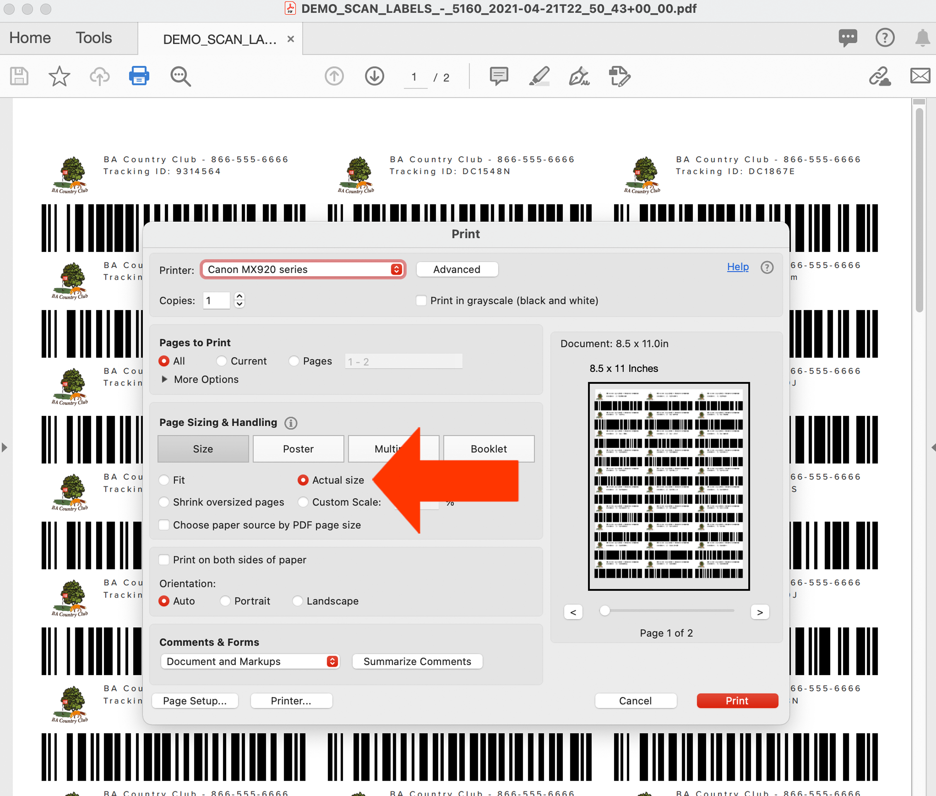The width and height of the screenshot is (936, 796).
Task: Click the Advanced button
Action: pyautogui.click(x=457, y=269)
